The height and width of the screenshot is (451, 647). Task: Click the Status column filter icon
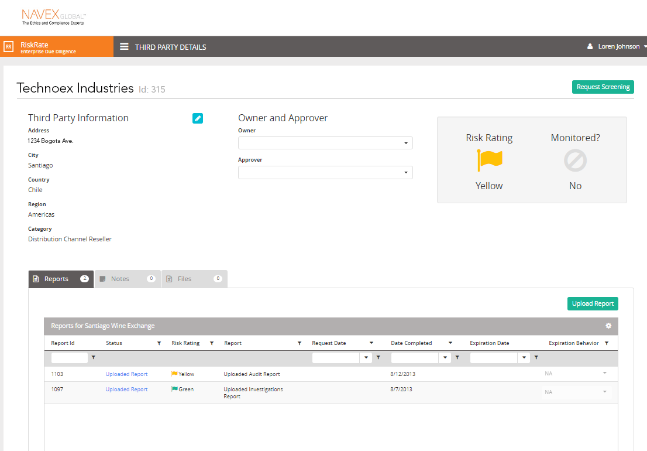point(159,343)
